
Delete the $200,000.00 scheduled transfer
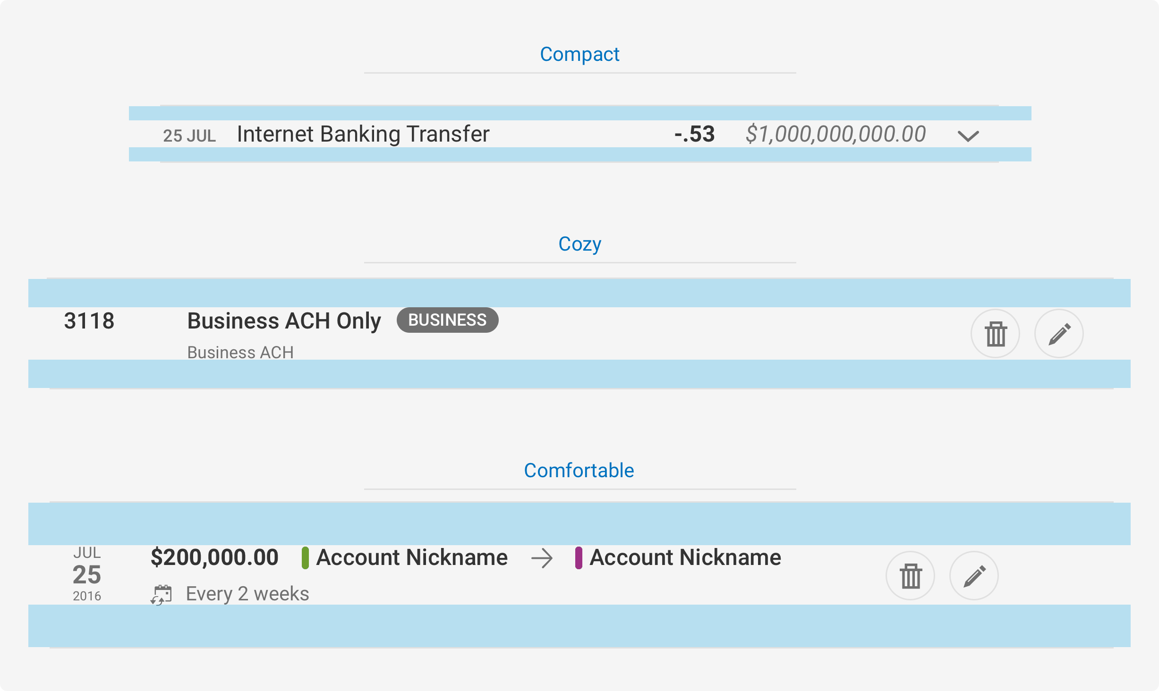click(910, 576)
